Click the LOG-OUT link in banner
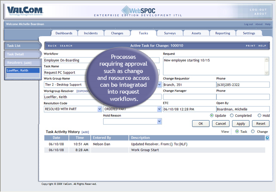The height and width of the screenshot is (192, 276). point(258,10)
